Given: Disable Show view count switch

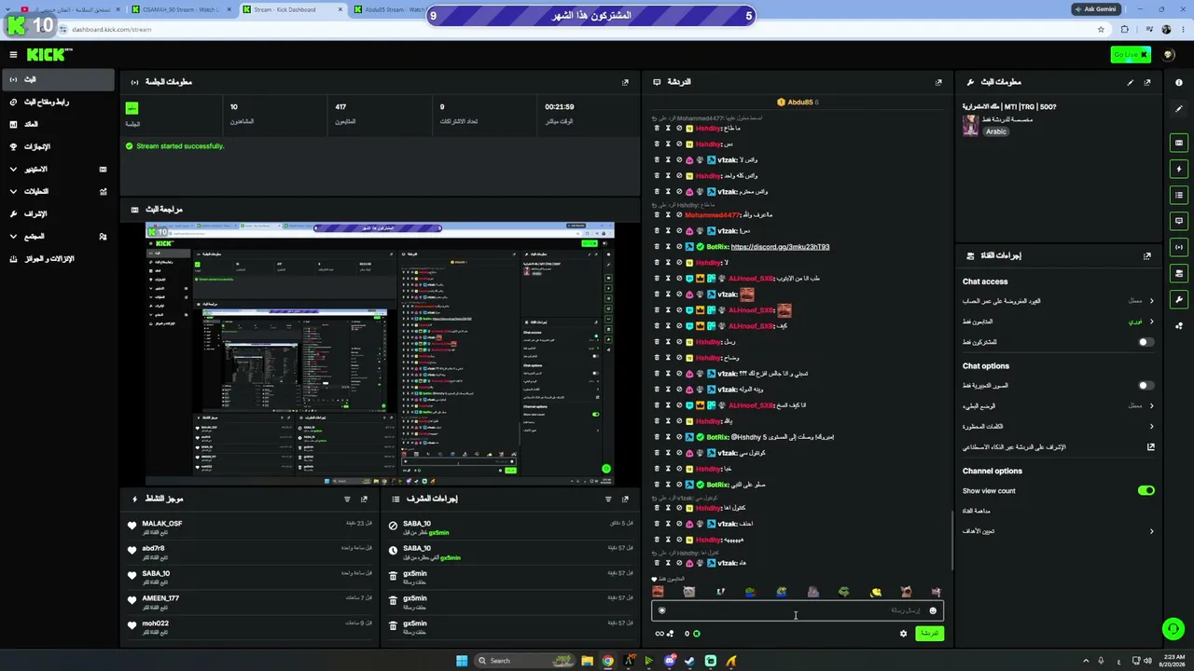Looking at the screenshot, I should coord(1146,490).
